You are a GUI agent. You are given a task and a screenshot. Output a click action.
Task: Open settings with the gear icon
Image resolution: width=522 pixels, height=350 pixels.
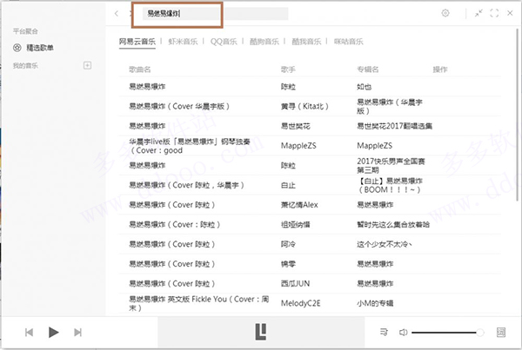coord(445,13)
